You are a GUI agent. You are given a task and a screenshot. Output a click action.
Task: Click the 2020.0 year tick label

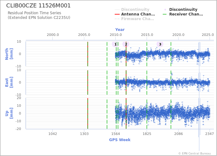(178, 35)
